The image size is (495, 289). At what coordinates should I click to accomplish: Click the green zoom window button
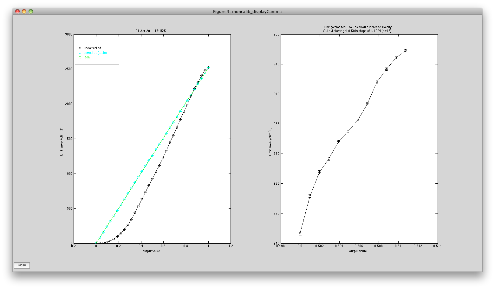31,11
